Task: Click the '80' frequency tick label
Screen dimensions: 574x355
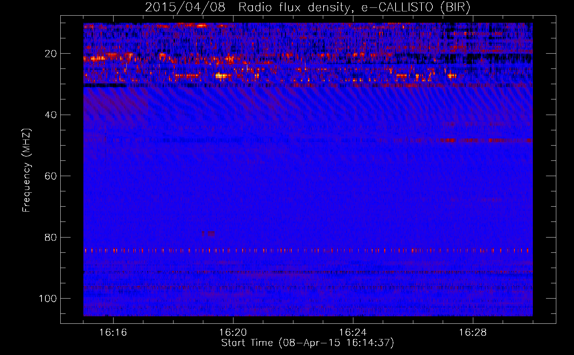Action: pyautogui.click(x=51, y=237)
